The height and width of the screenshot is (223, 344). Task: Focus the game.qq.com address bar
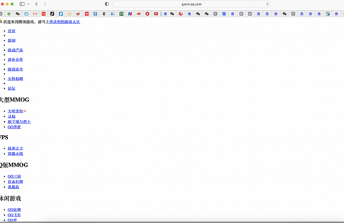point(191,4)
